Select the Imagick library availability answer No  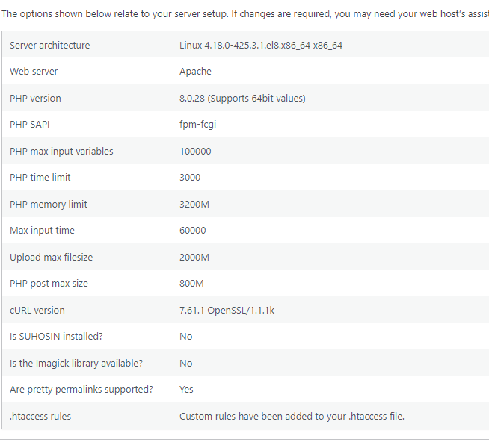(186, 363)
